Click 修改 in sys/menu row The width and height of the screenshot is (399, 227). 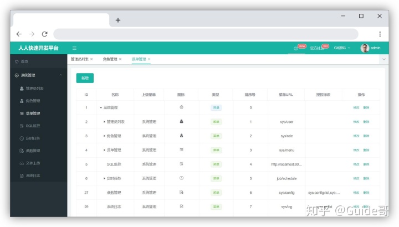[x=356, y=150]
